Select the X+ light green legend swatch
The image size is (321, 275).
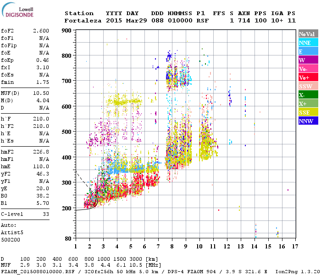click(308, 104)
